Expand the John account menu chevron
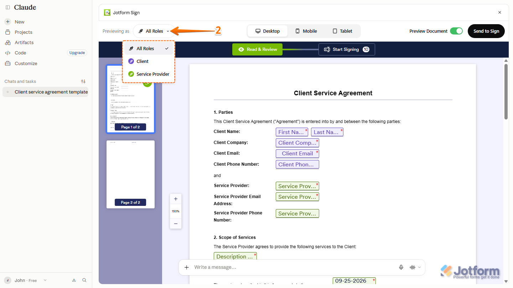This screenshot has height=288, width=513. coord(45,280)
